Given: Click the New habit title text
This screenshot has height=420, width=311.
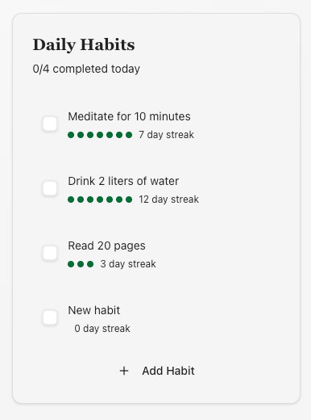Looking at the screenshot, I should point(94,310).
